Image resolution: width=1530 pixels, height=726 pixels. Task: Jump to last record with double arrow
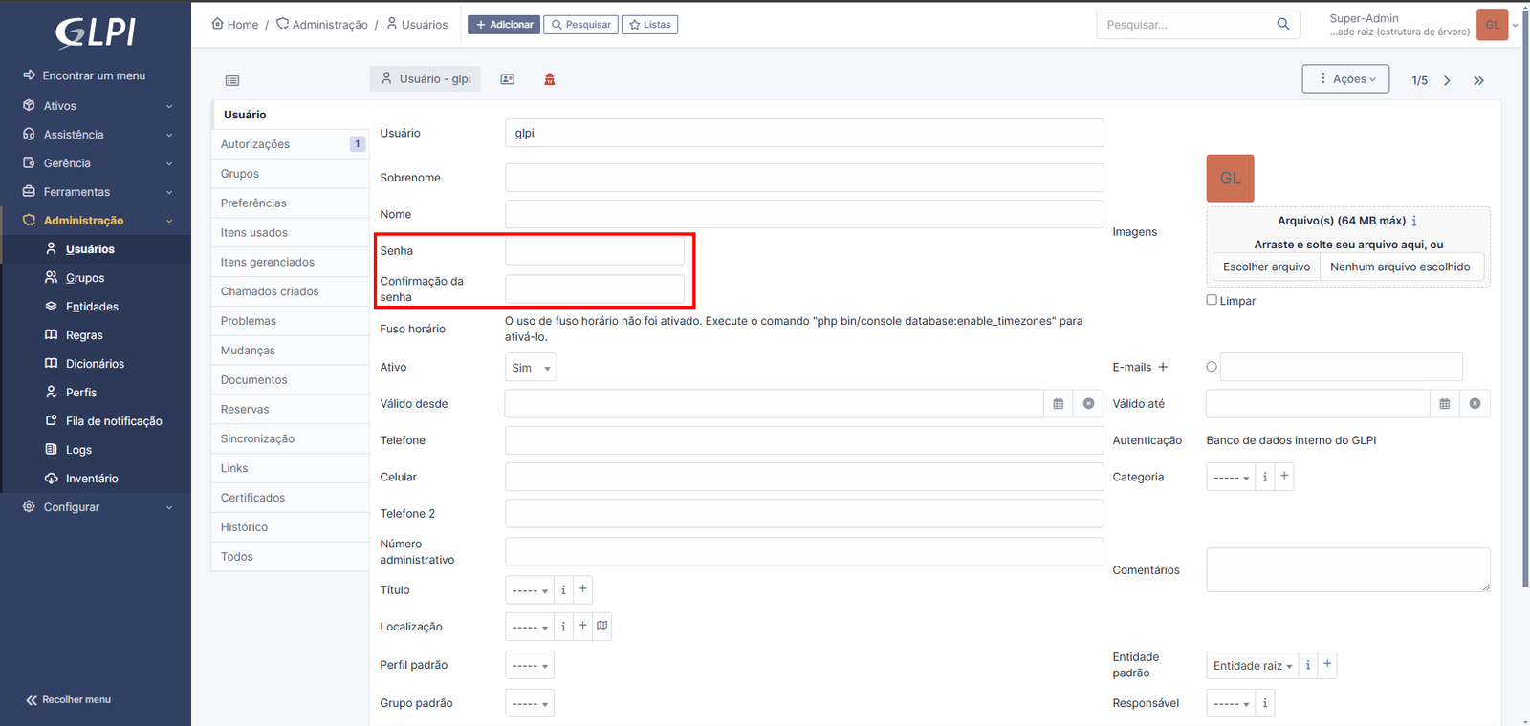(1478, 81)
